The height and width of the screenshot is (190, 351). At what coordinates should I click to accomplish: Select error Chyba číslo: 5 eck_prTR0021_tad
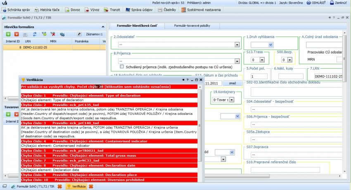(109, 151)
